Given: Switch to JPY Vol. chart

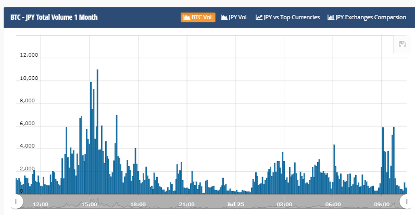Looking at the screenshot, I should pyautogui.click(x=234, y=17).
